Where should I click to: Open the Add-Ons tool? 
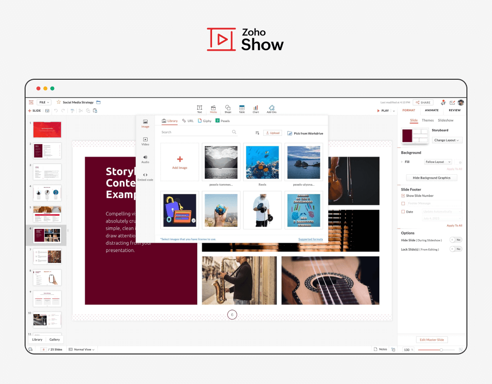pyautogui.click(x=272, y=109)
